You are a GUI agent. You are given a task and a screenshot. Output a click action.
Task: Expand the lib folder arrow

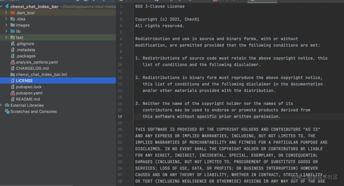click(x=6, y=31)
